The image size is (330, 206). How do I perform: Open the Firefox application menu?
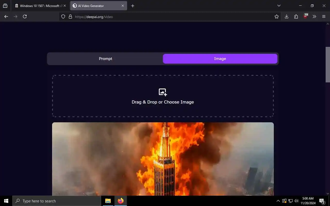(x=324, y=16)
